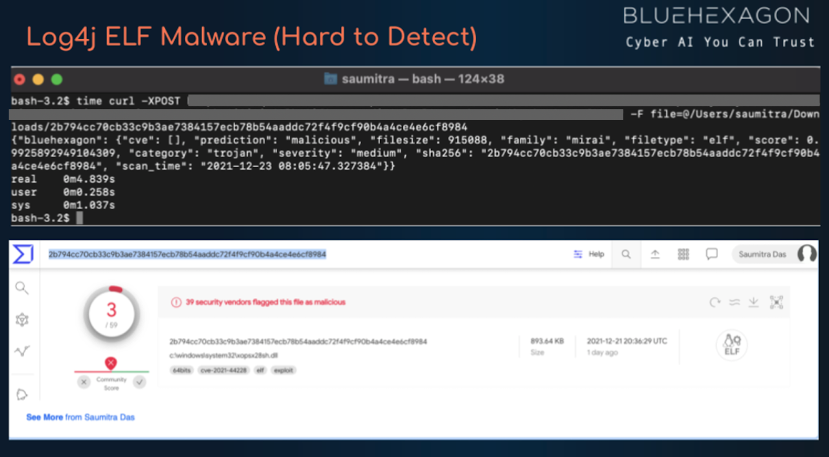Minimize the terminal with the yellow button

point(38,79)
